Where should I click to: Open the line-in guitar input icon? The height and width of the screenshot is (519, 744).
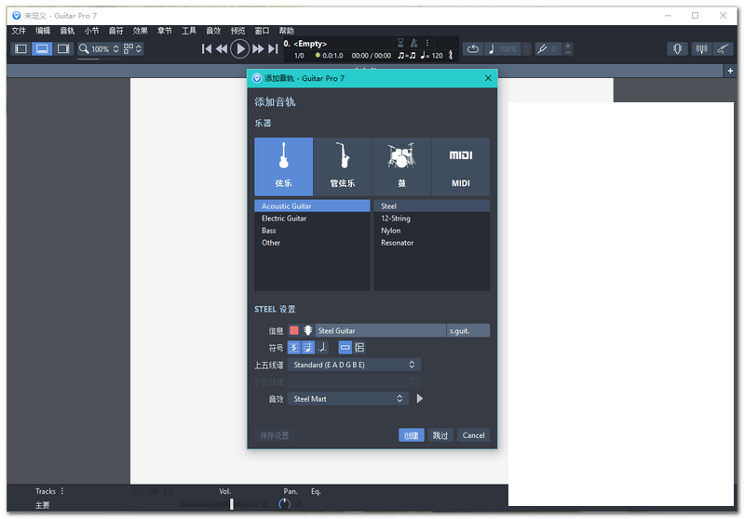tap(723, 48)
